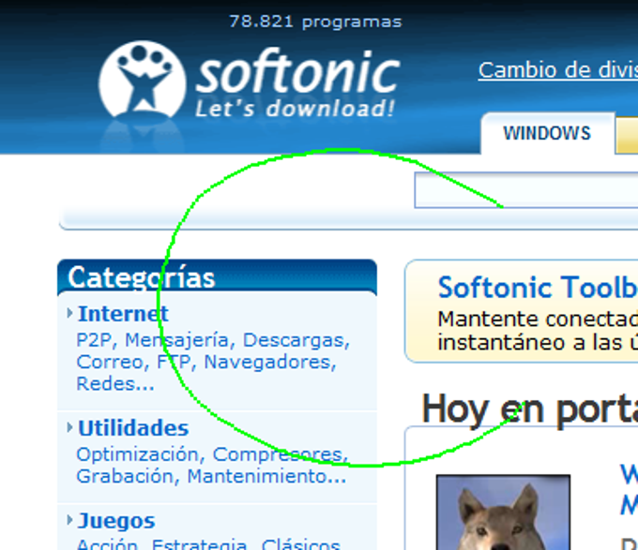The width and height of the screenshot is (638, 550).
Task: Open the Grabación subcategory link
Action: point(125,476)
